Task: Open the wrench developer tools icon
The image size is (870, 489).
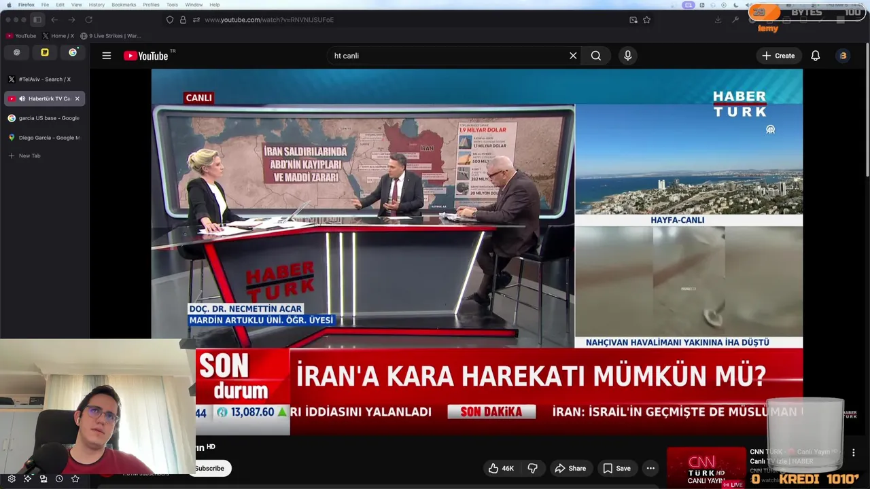Action: click(735, 20)
